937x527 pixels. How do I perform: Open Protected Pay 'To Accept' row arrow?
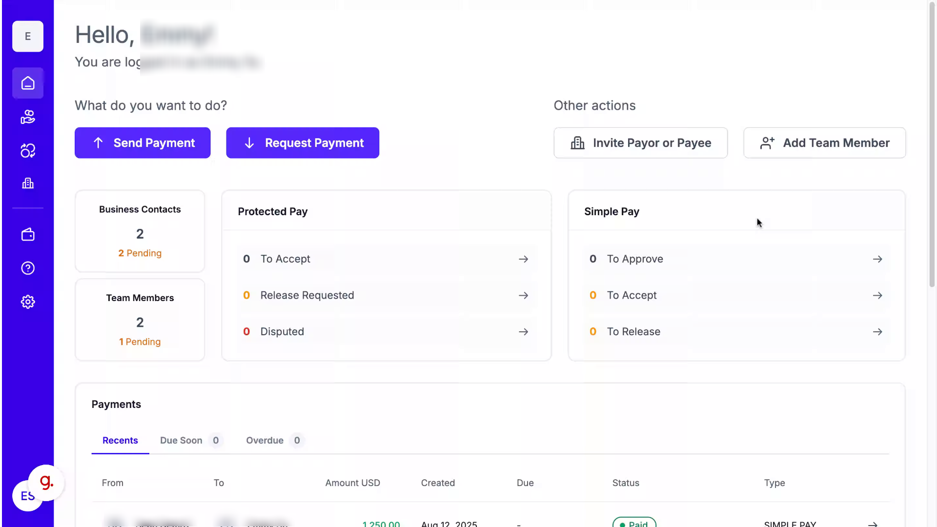(x=523, y=259)
